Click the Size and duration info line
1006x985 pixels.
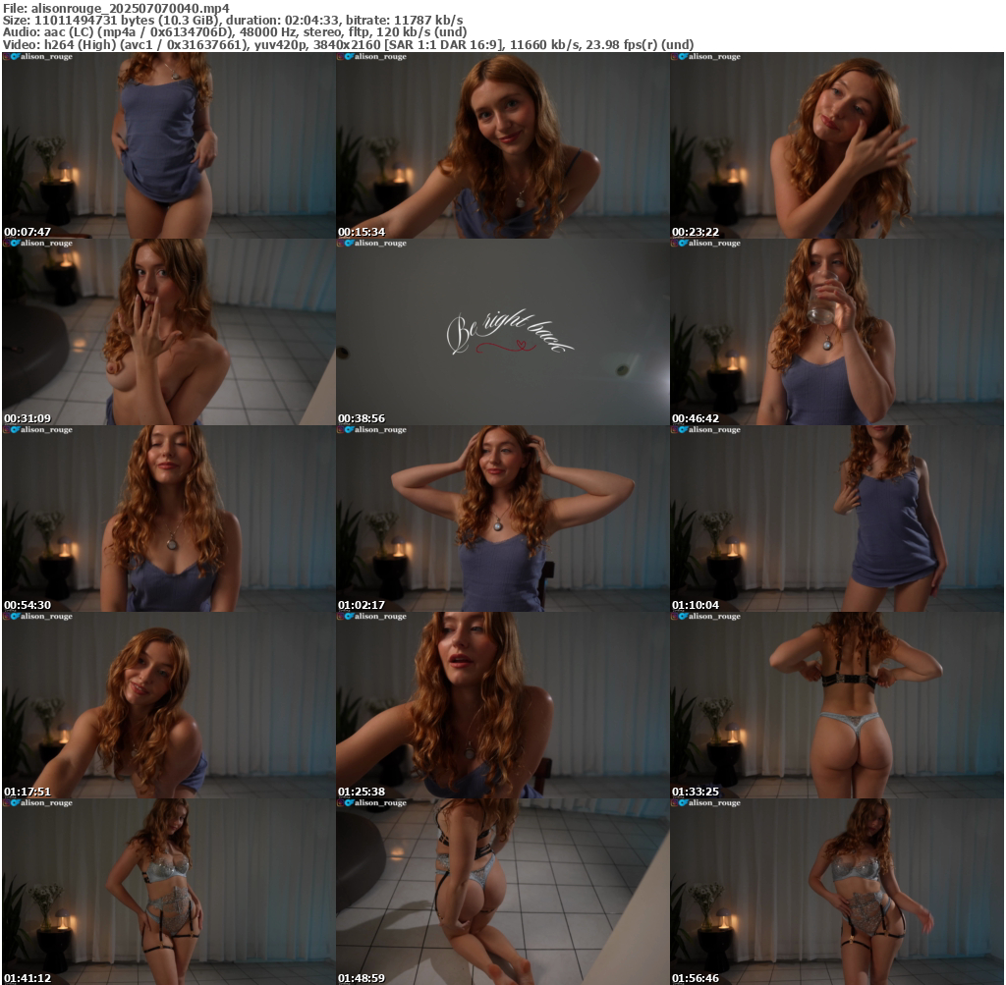point(234,20)
